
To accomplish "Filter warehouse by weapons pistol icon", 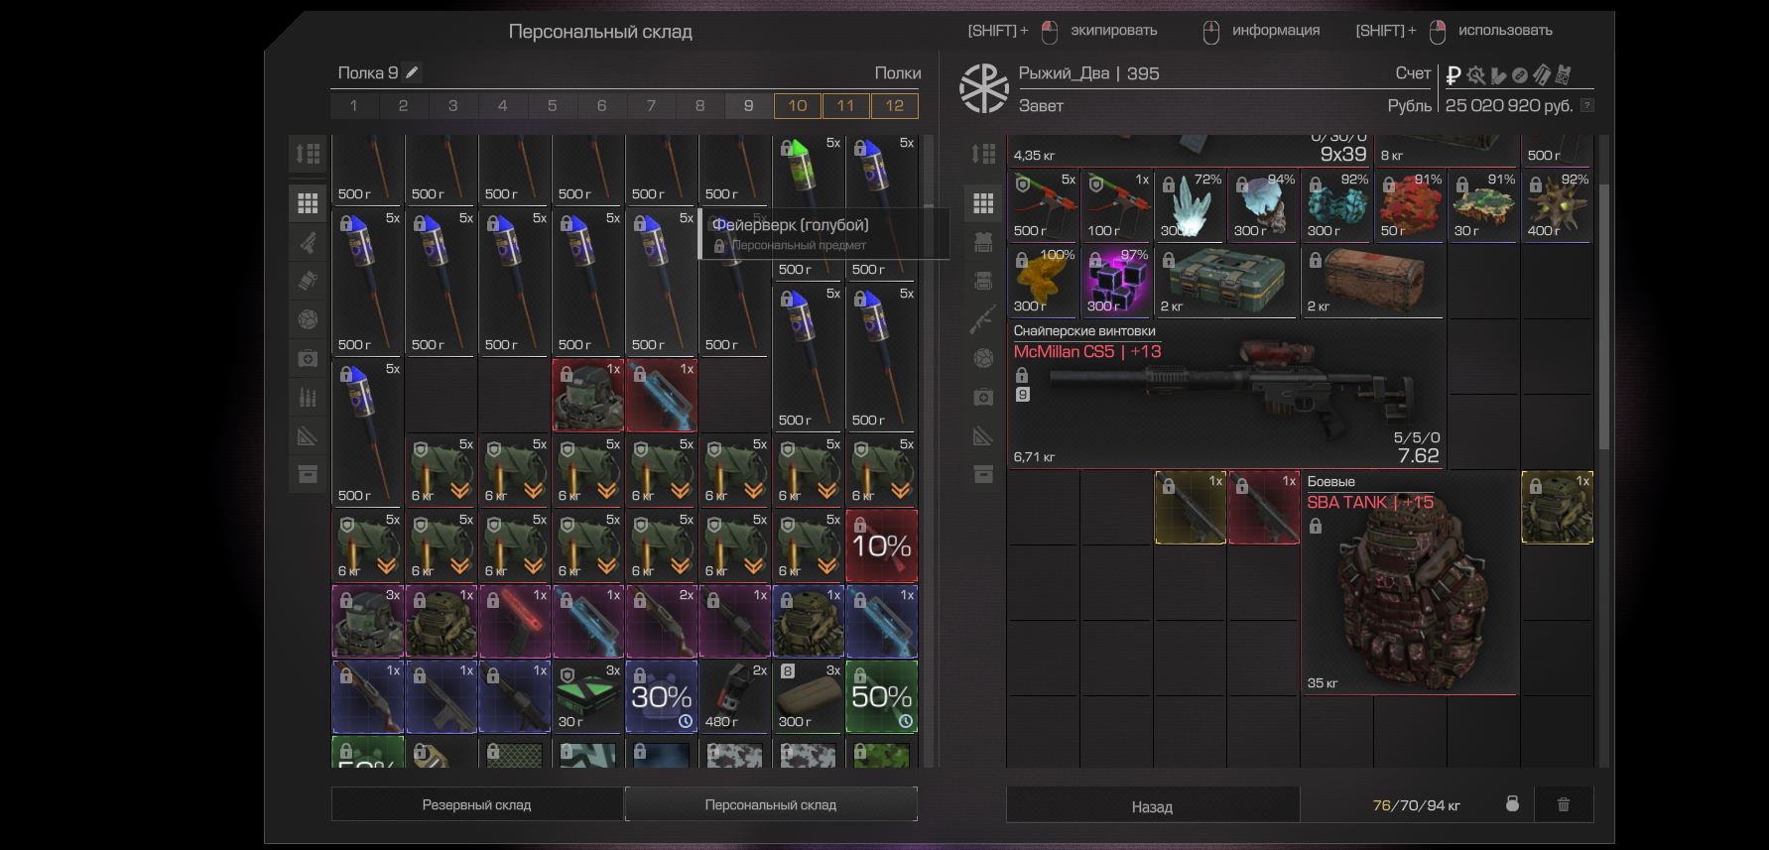I will (x=308, y=242).
